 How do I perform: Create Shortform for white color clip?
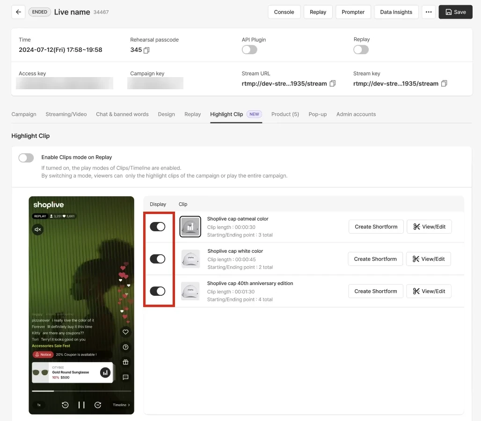(x=375, y=259)
